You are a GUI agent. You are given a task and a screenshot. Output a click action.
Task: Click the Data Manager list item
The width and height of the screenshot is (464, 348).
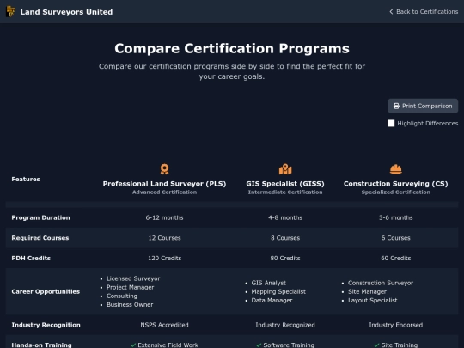point(272,301)
